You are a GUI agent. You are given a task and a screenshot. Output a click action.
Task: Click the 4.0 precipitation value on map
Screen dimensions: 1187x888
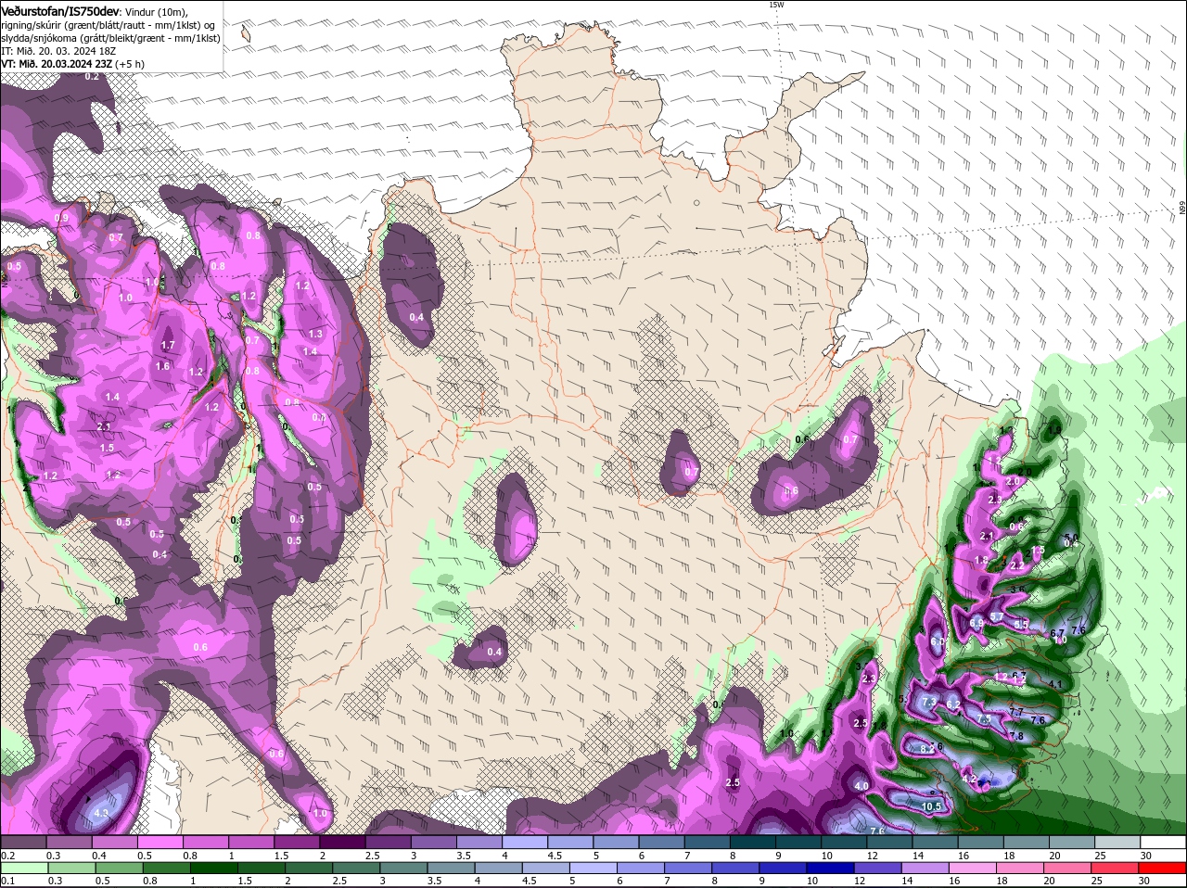862,786
